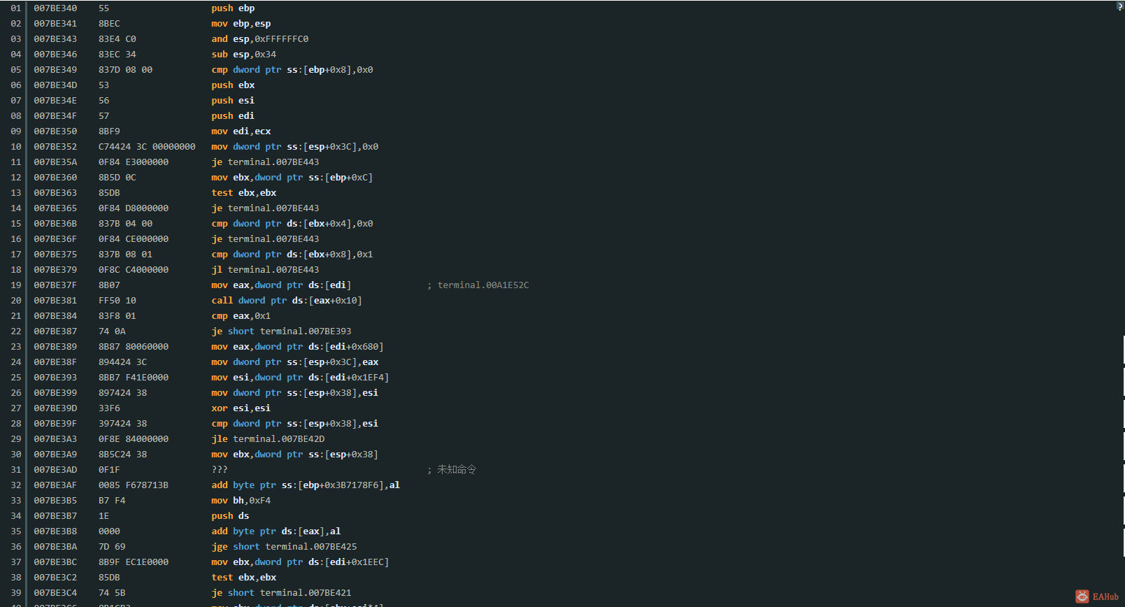Screen dimensions: 1125x607
Task: Click the EAHub robot logo icon
Action: point(1082,597)
